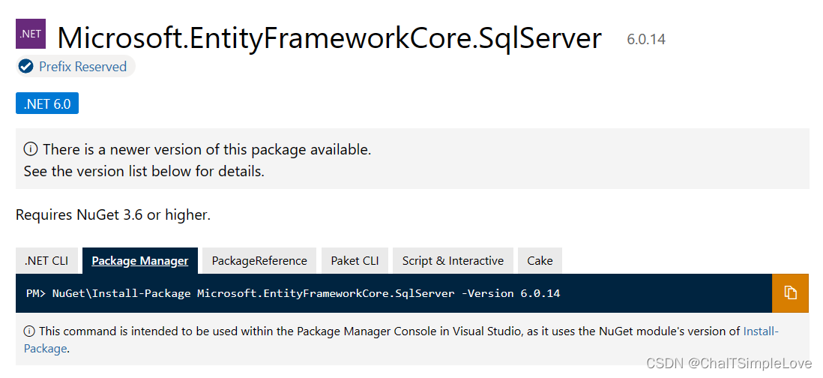Click the Prefix Reserved label
The height and width of the screenshot is (378, 823).
coord(83,67)
